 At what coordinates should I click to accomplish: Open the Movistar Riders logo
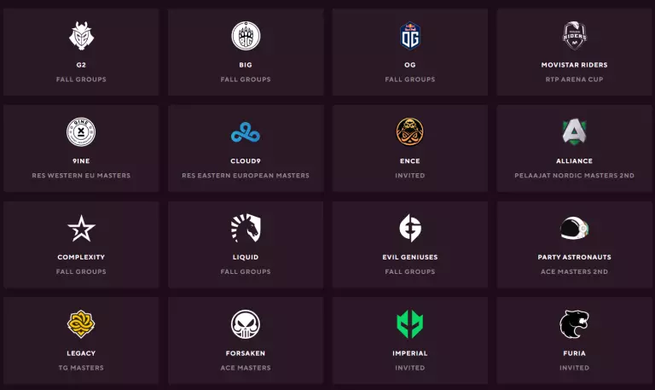point(574,36)
